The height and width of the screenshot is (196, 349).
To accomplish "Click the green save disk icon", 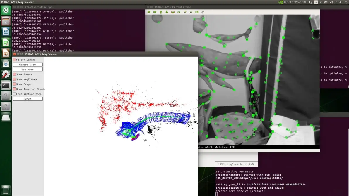I will pos(197,12).
